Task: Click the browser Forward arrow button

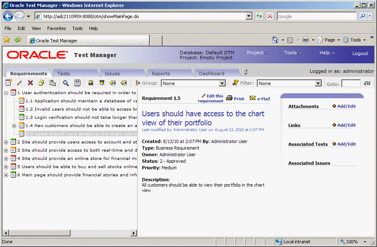Action: [19, 16]
